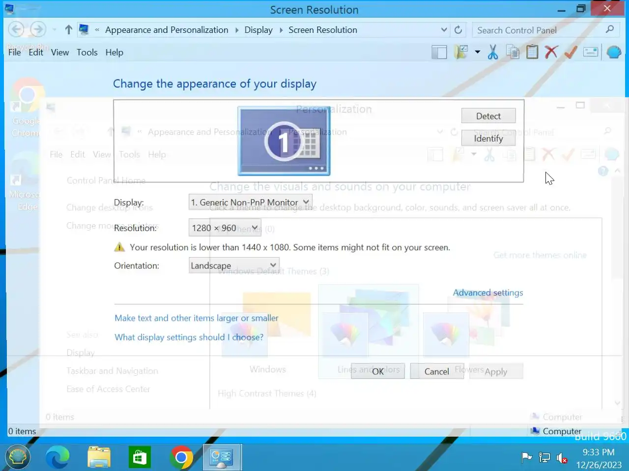The image size is (629, 471).
Task: Click the 0 items status bar text
Action: [x=22, y=431]
